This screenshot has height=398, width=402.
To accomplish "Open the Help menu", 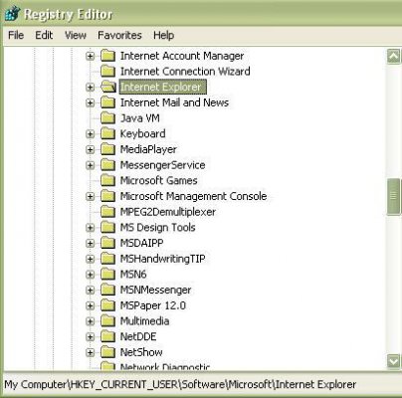I will (163, 35).
